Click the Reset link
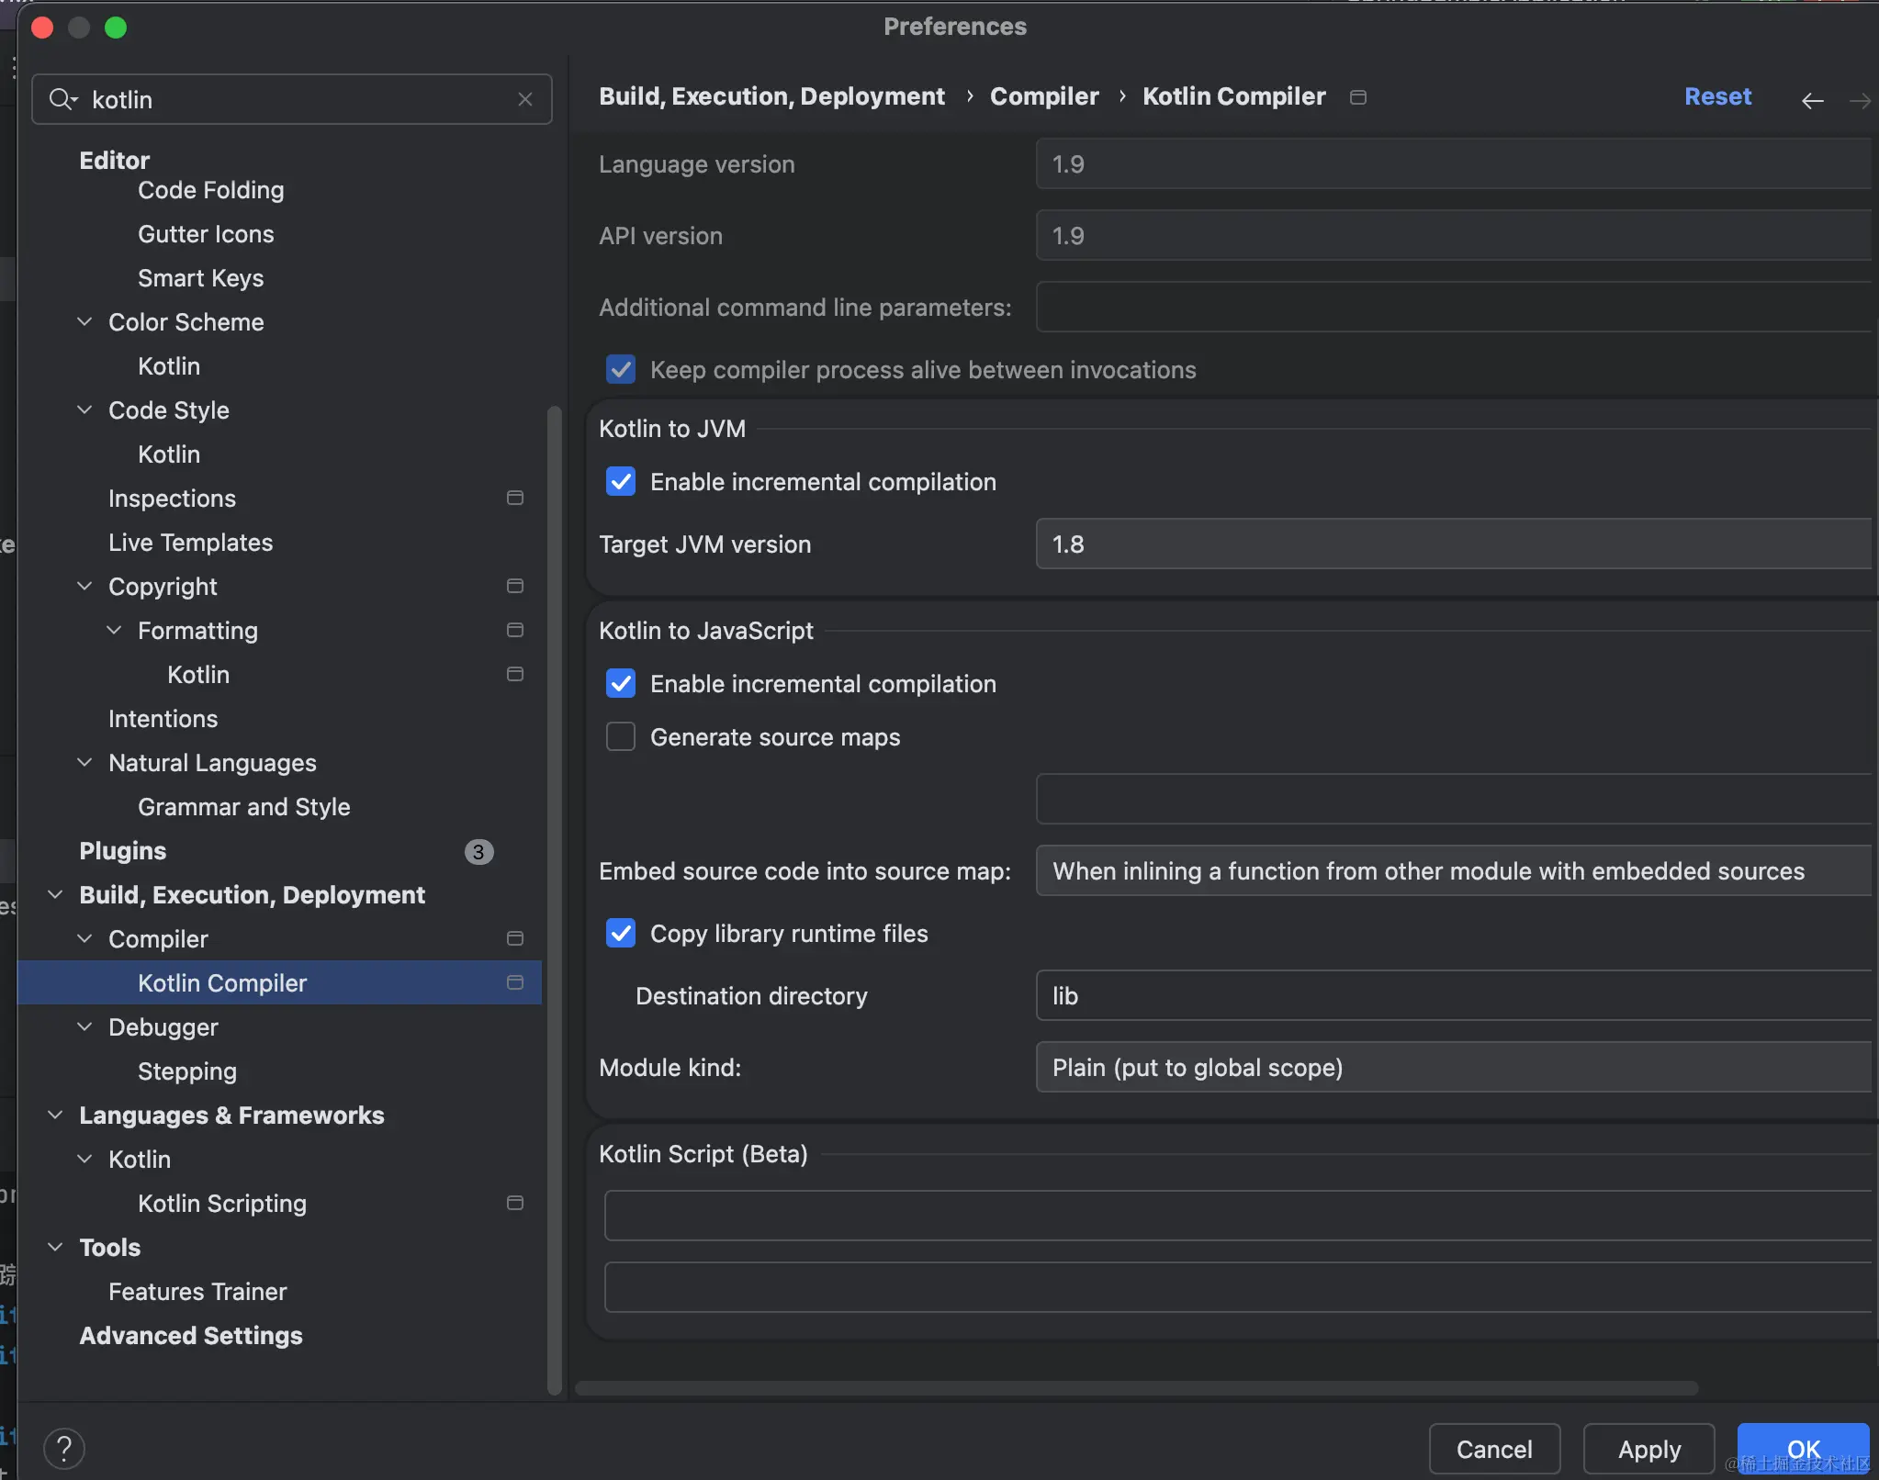 (1717, 96)
